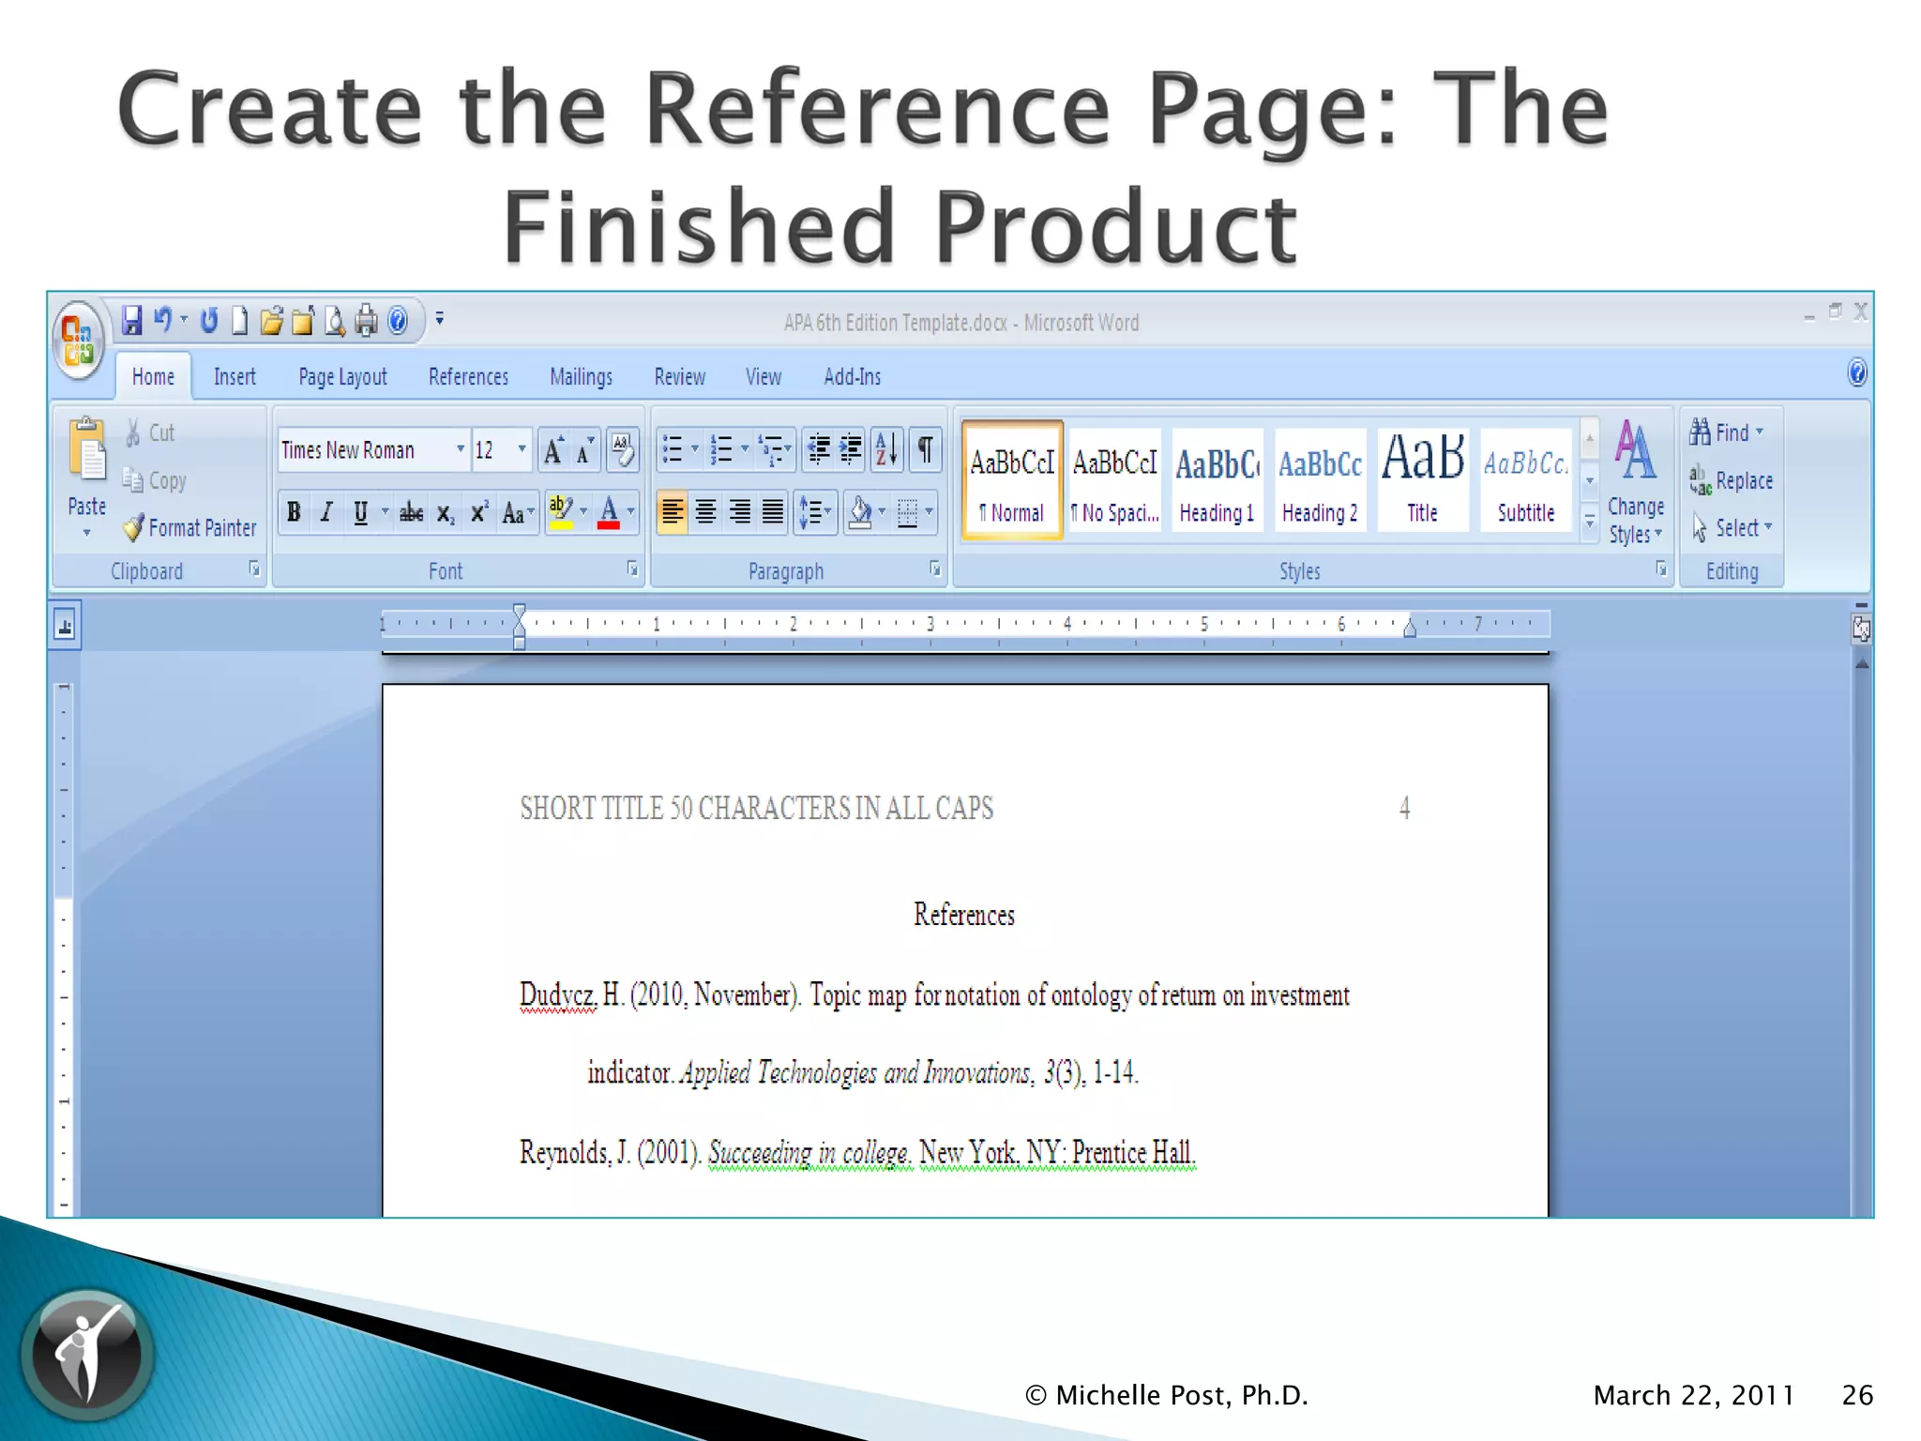The width and height of the screenshot is (1921, 1441).
Task: Switch to the Page Layout tab
Action: pos(342,377)
